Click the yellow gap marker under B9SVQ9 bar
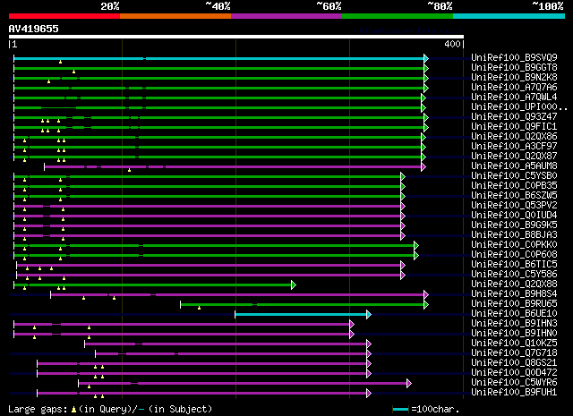This screenshot has width=573, height=416. coord(61,62)
